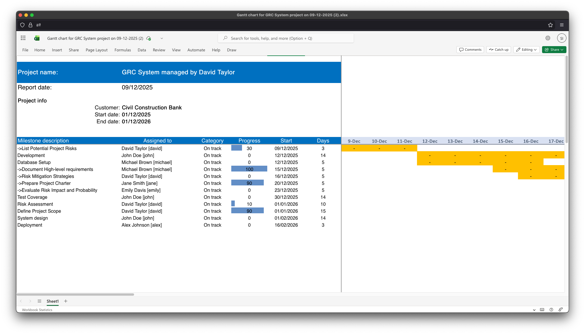The width and height of the screenshot is (585, 334).
Task: Switch to the Page Layout tab
Action: tap(96, 50)
